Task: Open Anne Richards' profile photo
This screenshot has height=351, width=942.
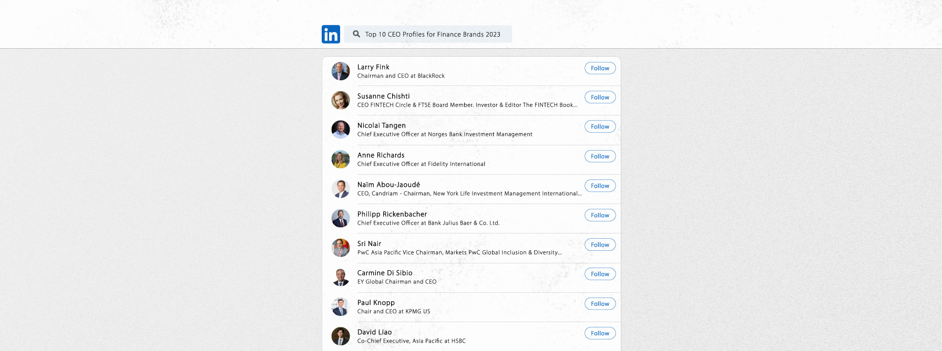Action: tap(341, 159)
